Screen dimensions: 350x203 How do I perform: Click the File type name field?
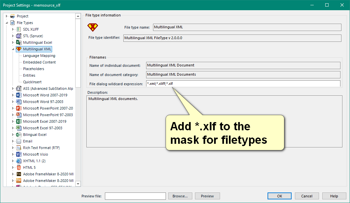[247, 27]
